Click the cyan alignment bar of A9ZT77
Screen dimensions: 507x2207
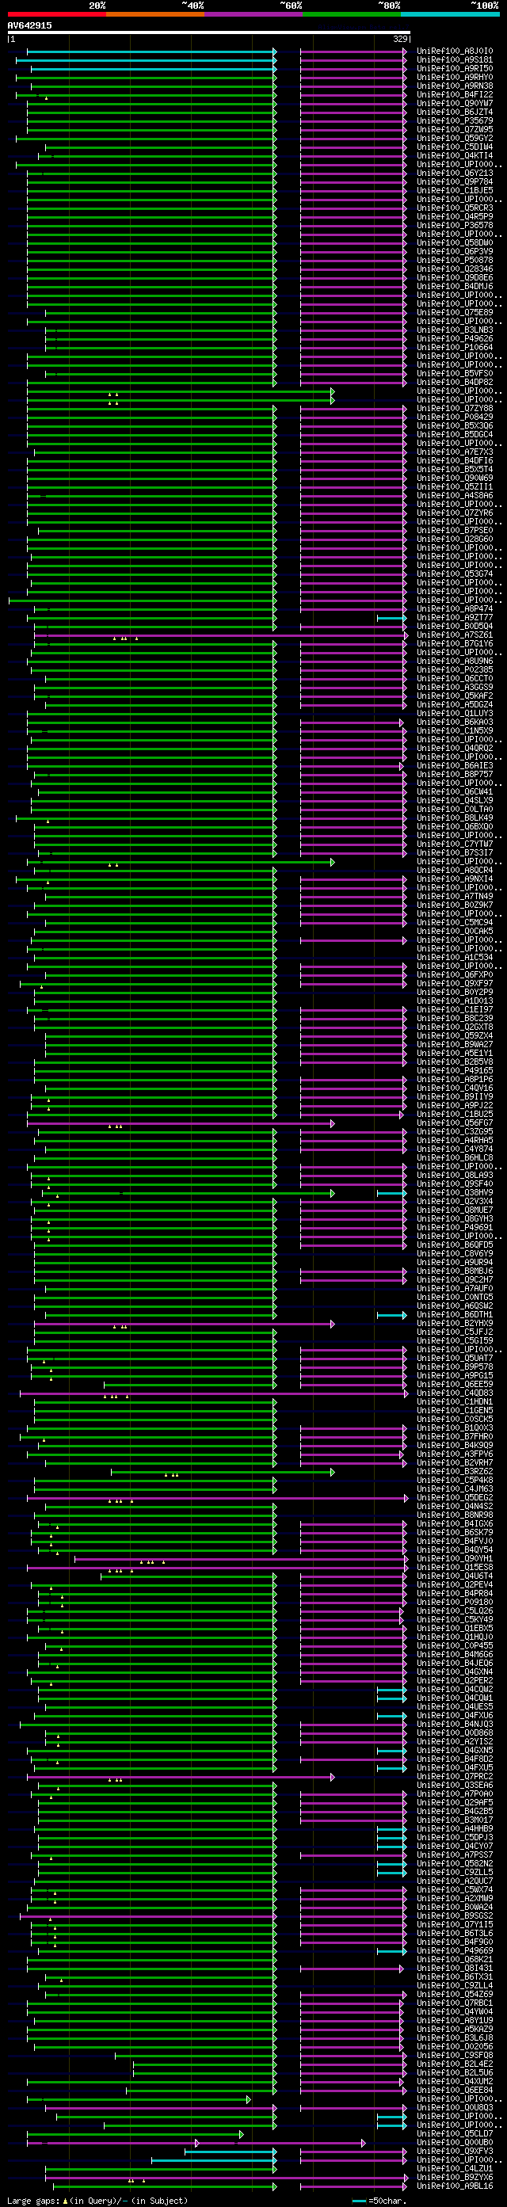tap(391, 618)
